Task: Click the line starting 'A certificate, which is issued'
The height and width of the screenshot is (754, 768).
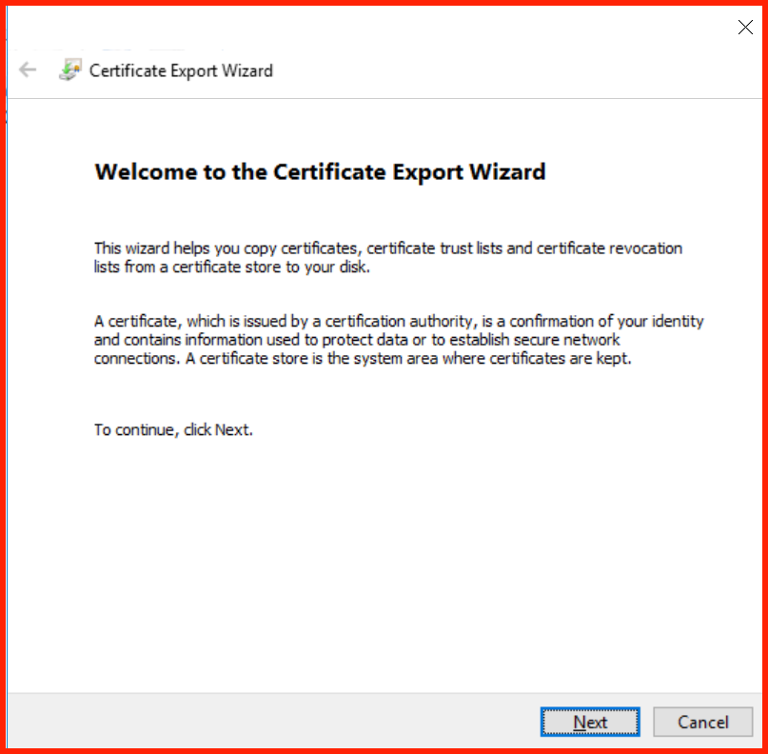Action: [x=399, y=322]
